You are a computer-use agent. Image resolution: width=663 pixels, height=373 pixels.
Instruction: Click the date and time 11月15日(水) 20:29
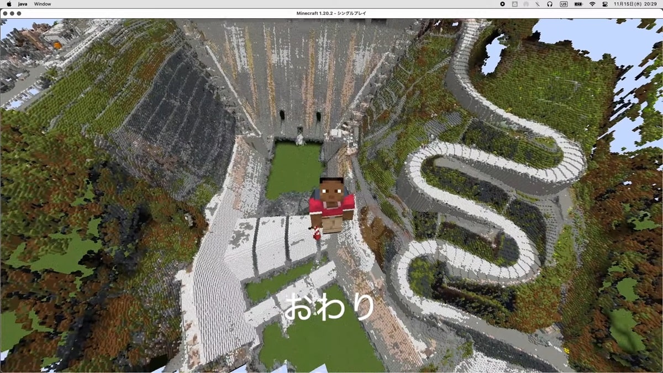tap(635, 4)
